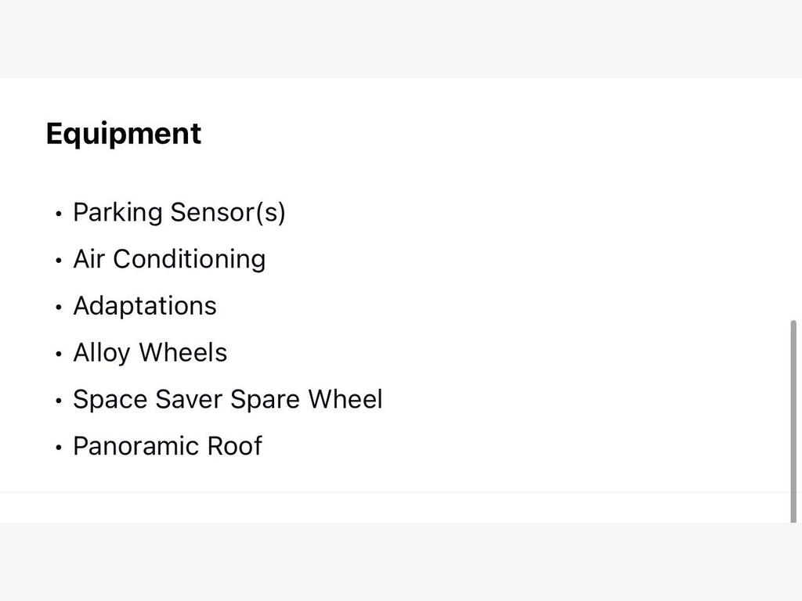Image resolution: width=802 pixels, height=601 pixels.
Task: Click the Alloy Wheels equipment entry
Action: click(x=150, y=353)
